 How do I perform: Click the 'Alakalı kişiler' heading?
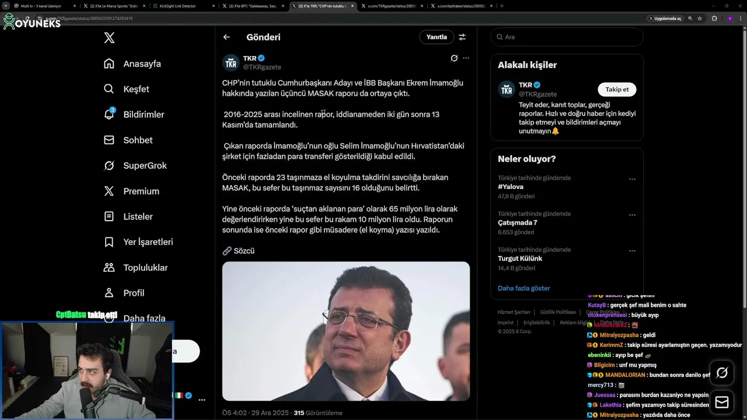click(x=527, y=65)
